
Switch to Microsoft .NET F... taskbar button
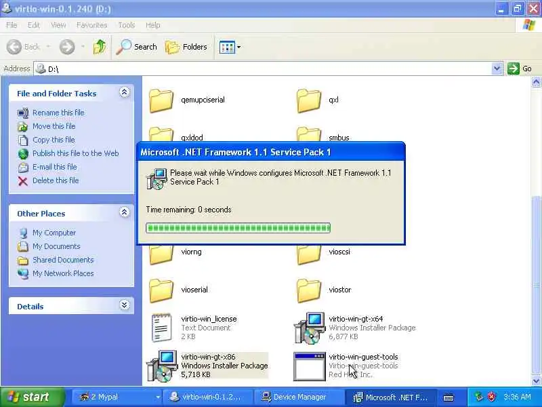point(390,397)
